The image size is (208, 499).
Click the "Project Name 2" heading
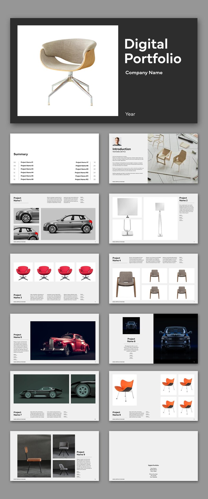pyautogui.click(x=183, y=199)
